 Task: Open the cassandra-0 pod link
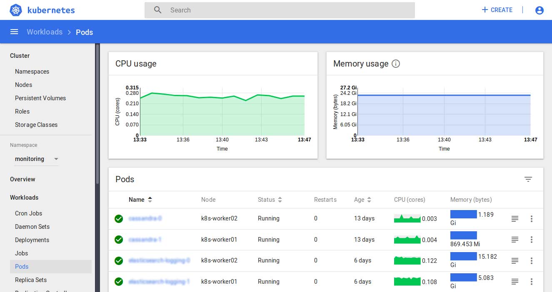[145, 218]
